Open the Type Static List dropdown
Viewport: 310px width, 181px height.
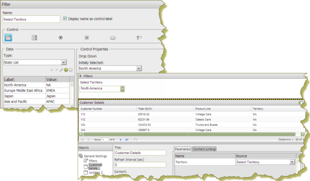[x=64, y=63]
